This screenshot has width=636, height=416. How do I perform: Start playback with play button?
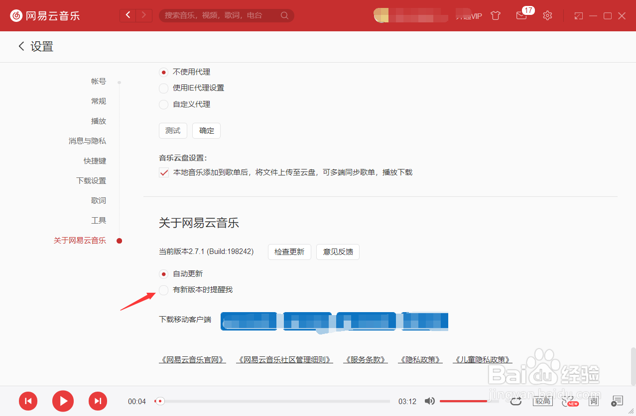pyautogui.click(x=63, y=401)
